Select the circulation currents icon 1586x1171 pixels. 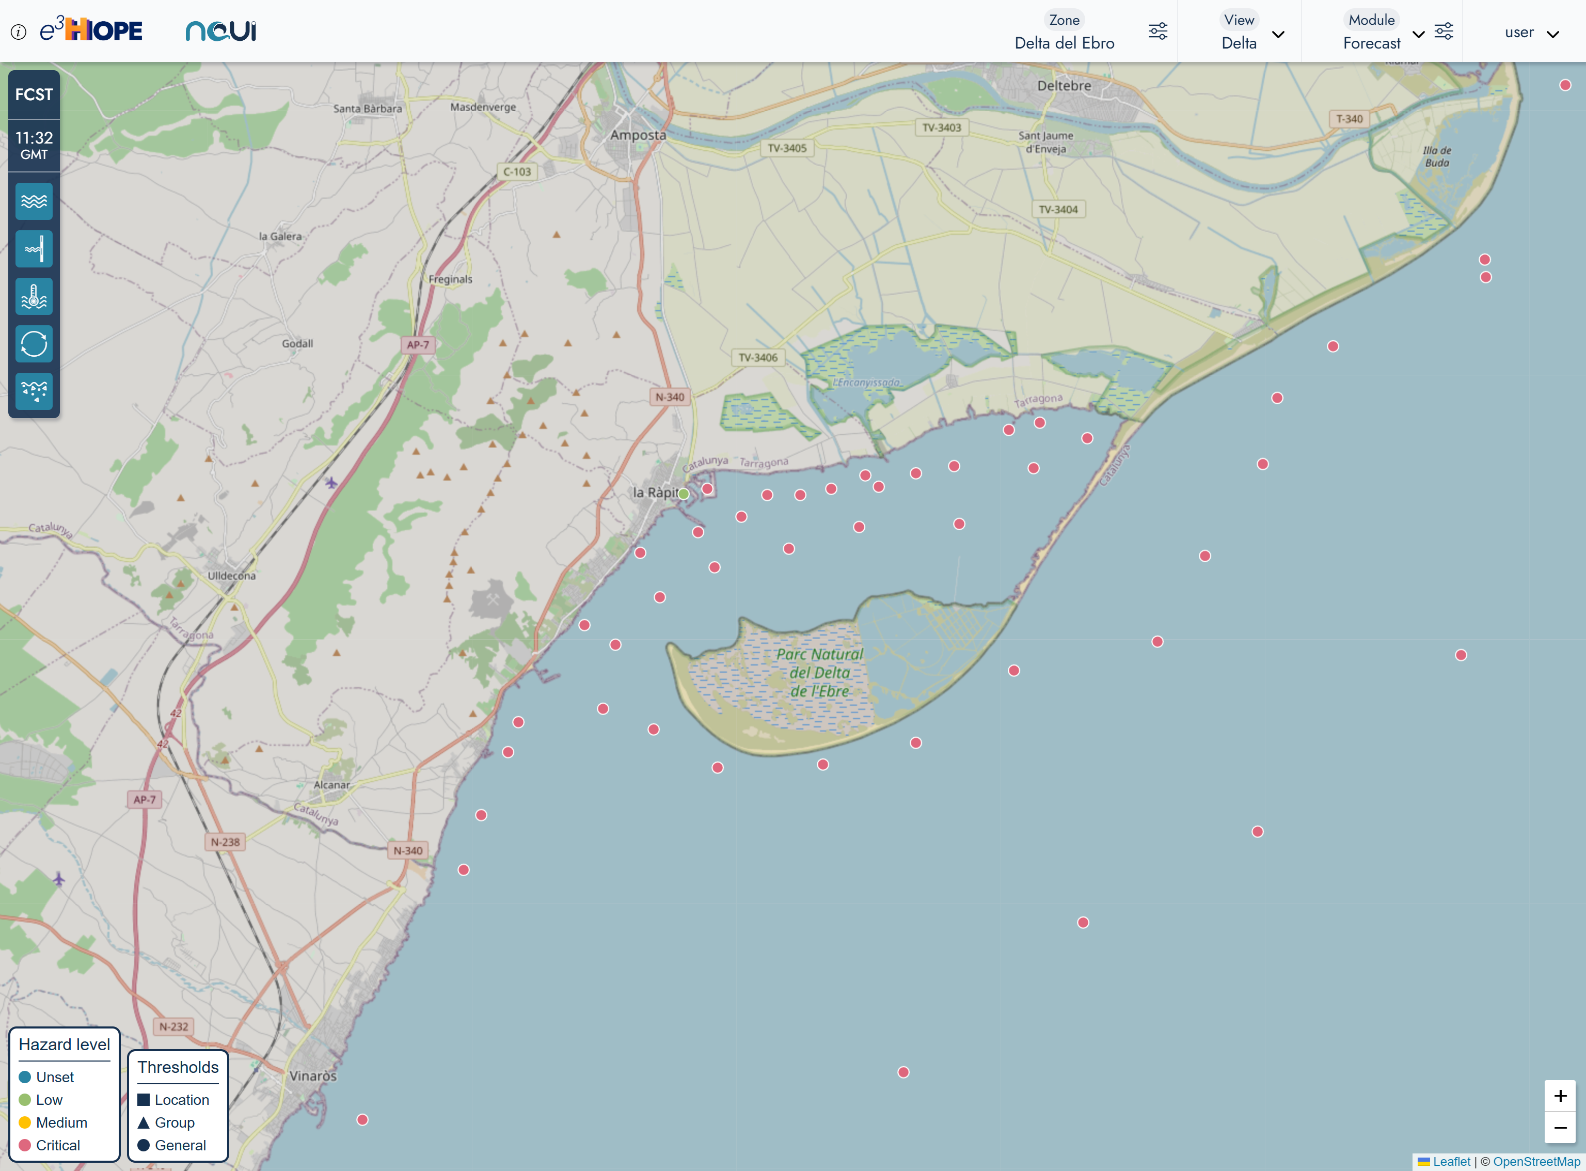click(34, 344)
